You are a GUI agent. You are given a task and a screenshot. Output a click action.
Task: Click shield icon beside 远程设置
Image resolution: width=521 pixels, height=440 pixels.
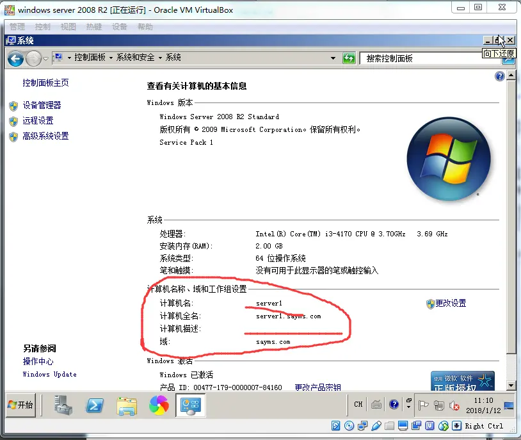[x=13, y=122]
